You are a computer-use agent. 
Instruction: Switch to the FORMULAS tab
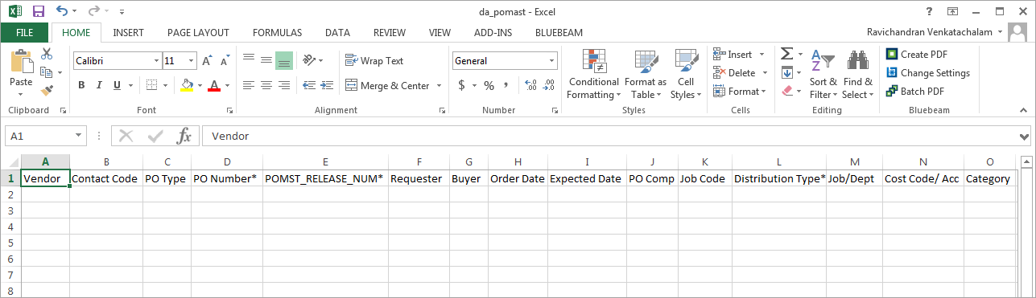point(277,33)
